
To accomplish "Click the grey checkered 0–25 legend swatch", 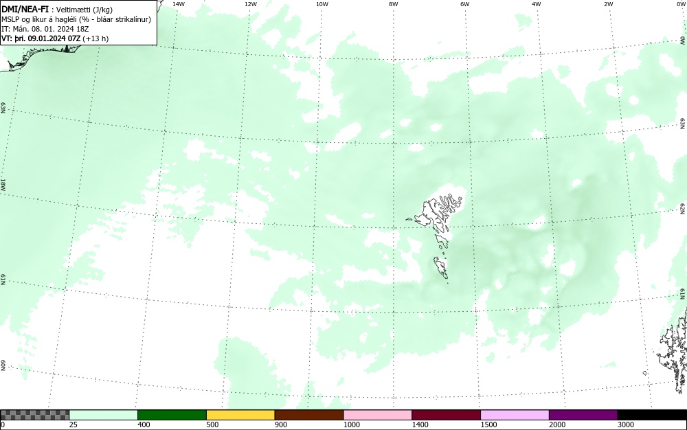I will click(x=34, y=415).
